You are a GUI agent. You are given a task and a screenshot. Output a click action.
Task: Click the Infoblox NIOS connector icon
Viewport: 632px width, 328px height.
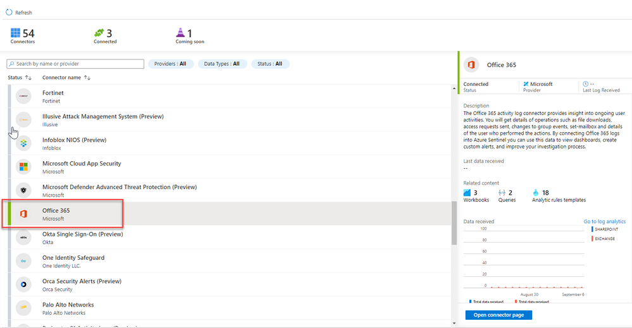[23, 143]
